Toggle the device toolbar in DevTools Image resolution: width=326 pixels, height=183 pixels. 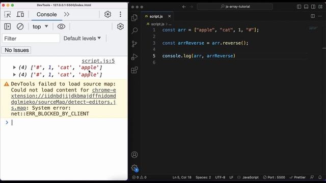click(x=20, y=14)
